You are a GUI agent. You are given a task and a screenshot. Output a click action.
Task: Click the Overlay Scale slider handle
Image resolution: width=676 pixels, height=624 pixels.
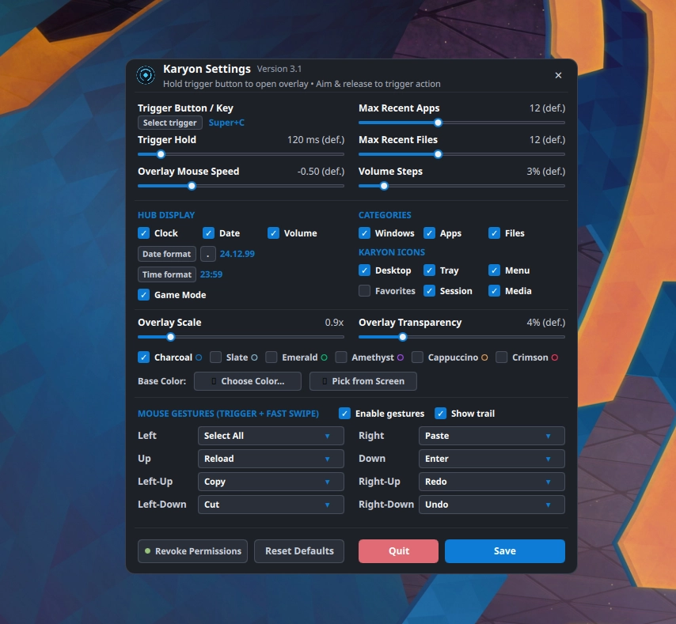[x=171, y=337]
